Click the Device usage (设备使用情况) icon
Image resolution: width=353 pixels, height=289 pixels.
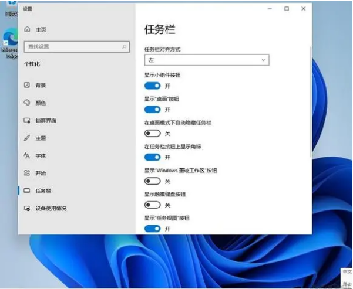point(27,208)
